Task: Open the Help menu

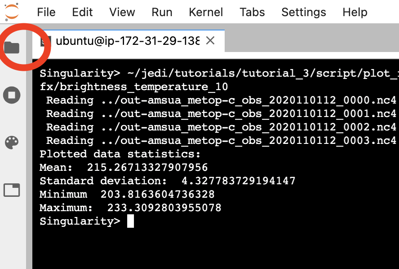Action: click(355, 12)
